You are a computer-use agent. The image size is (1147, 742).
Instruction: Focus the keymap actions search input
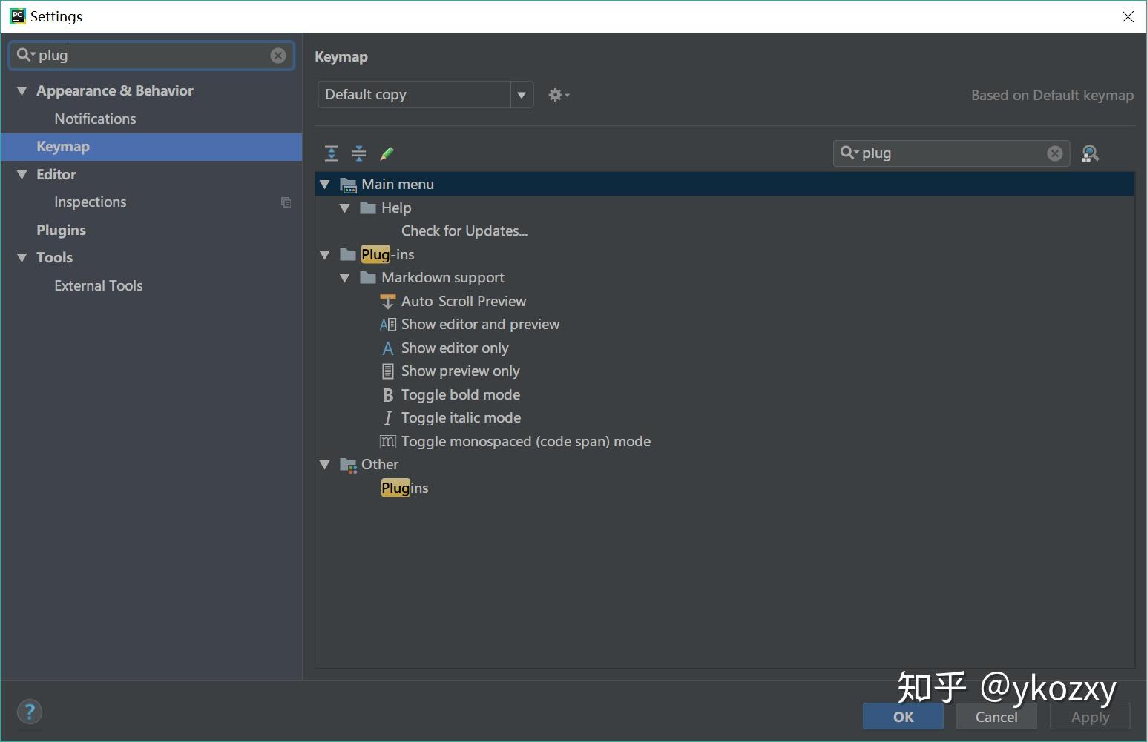(x=952, y=153)
